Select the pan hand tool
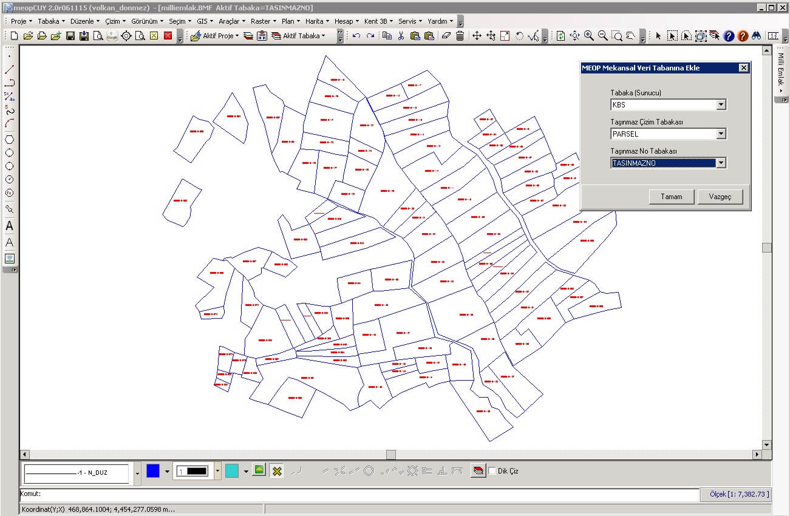This screenshot has width=790, height=516. (x=631, y=36)
